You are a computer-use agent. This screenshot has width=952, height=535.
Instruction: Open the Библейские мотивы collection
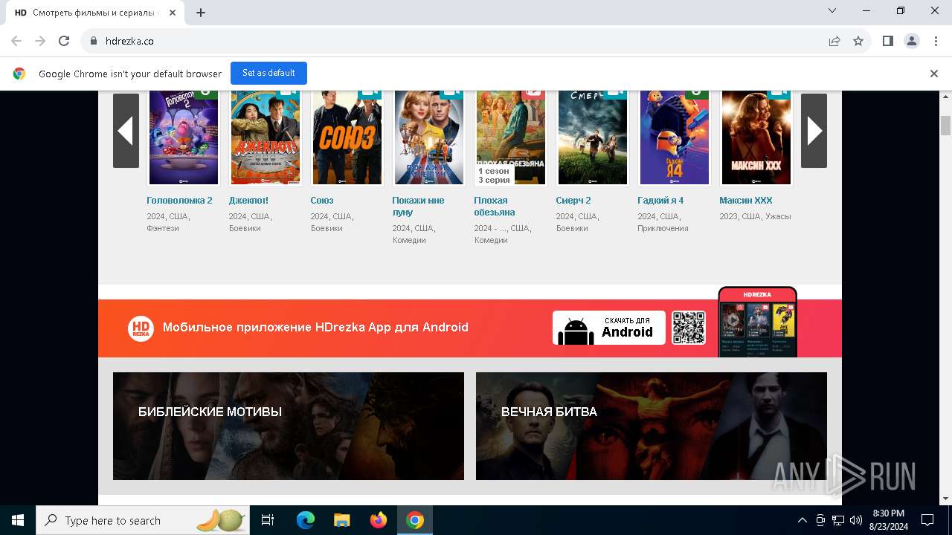[289, 426]
